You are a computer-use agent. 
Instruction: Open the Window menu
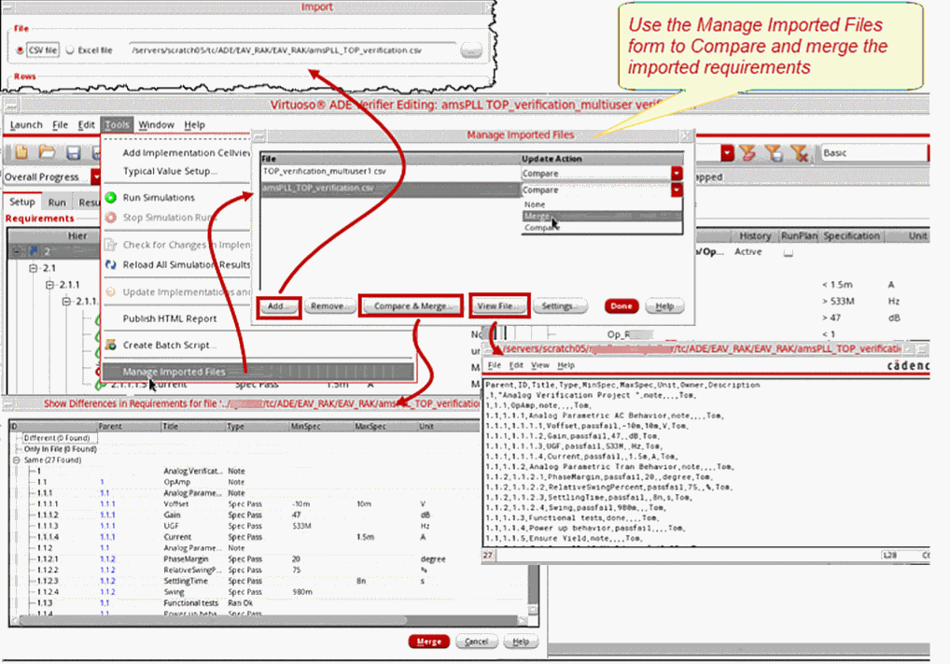coord(157,124)
